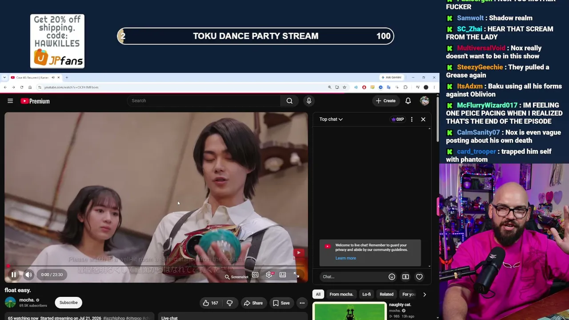
Task: Click the Toku Dance Party Stream goal bar
Action: point(256,36)
